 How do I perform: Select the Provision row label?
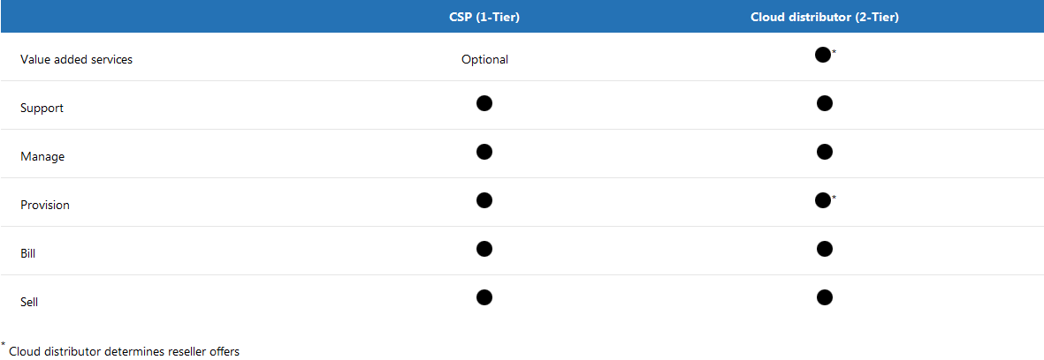point(45,206)
